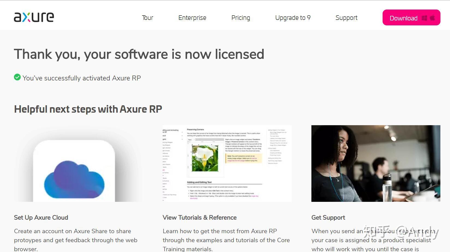Select Enterprise in the navigation bar
The width and height of the screenshot is (450, 252).
coord(192,17)
